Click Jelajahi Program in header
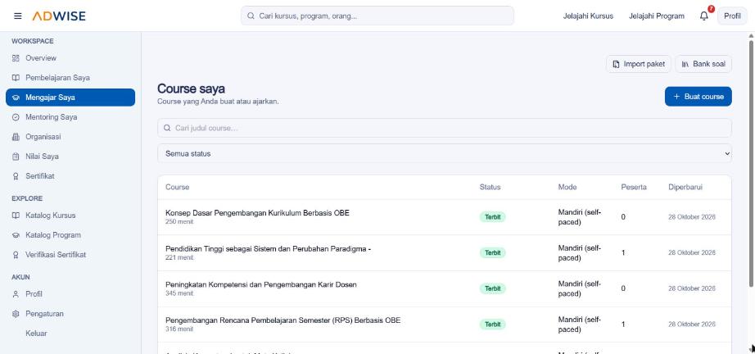Viewport: 755px width, 354px height. pyautogui.click(x=656, y=16)
